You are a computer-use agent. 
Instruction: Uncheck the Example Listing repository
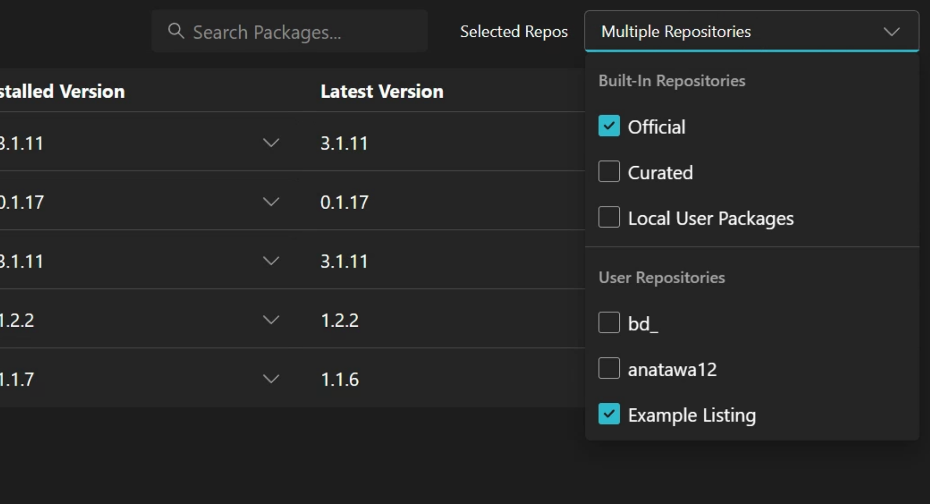click(x=609, y=414)
